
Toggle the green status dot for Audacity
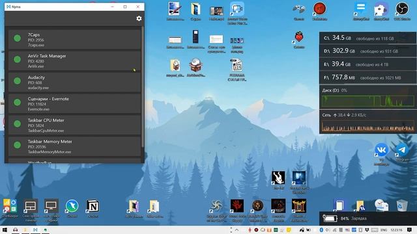pos(18,81)
